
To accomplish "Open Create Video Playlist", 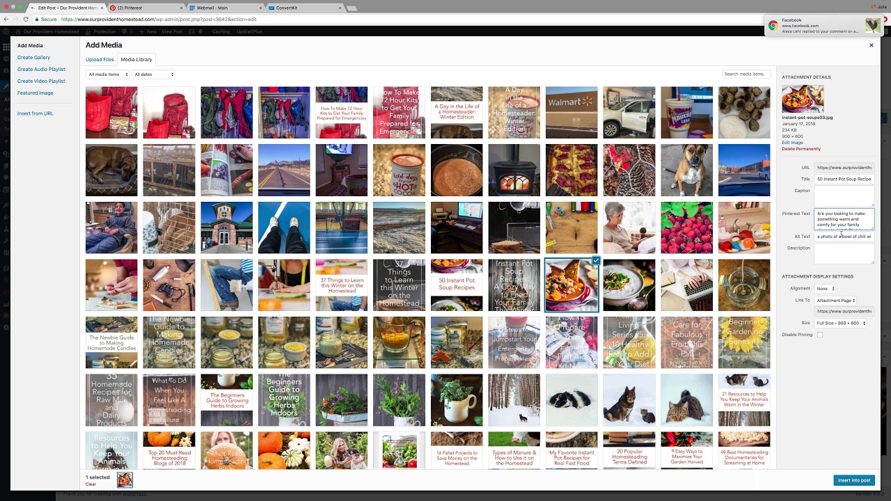I will [41, 81].
